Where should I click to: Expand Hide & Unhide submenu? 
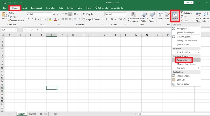[x=186, y=52]
